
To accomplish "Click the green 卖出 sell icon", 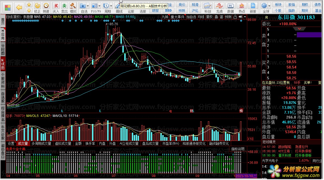I will 65,6.
